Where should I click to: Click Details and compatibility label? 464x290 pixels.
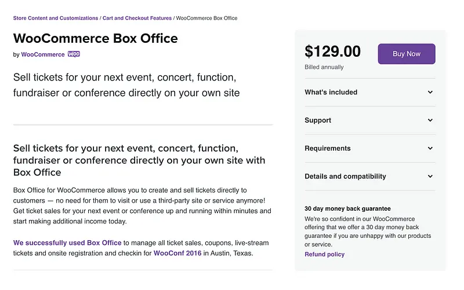[345, 177]
